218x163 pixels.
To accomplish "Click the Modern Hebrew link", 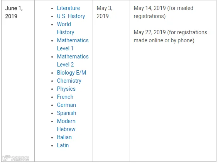I will (x=66, y=125).
